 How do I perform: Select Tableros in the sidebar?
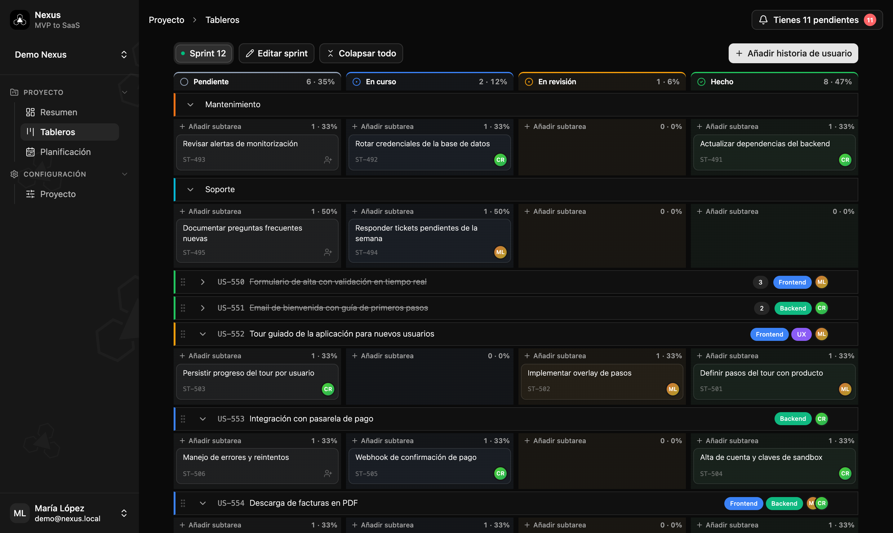pyautogui.click(x=69, y=132)
